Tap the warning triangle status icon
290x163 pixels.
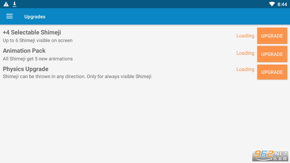pos(6,4)
